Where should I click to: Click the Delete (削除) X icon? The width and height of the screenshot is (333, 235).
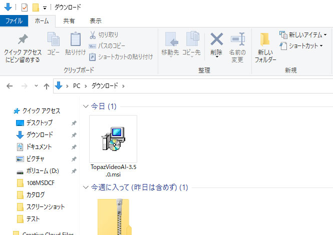(216, 40)
